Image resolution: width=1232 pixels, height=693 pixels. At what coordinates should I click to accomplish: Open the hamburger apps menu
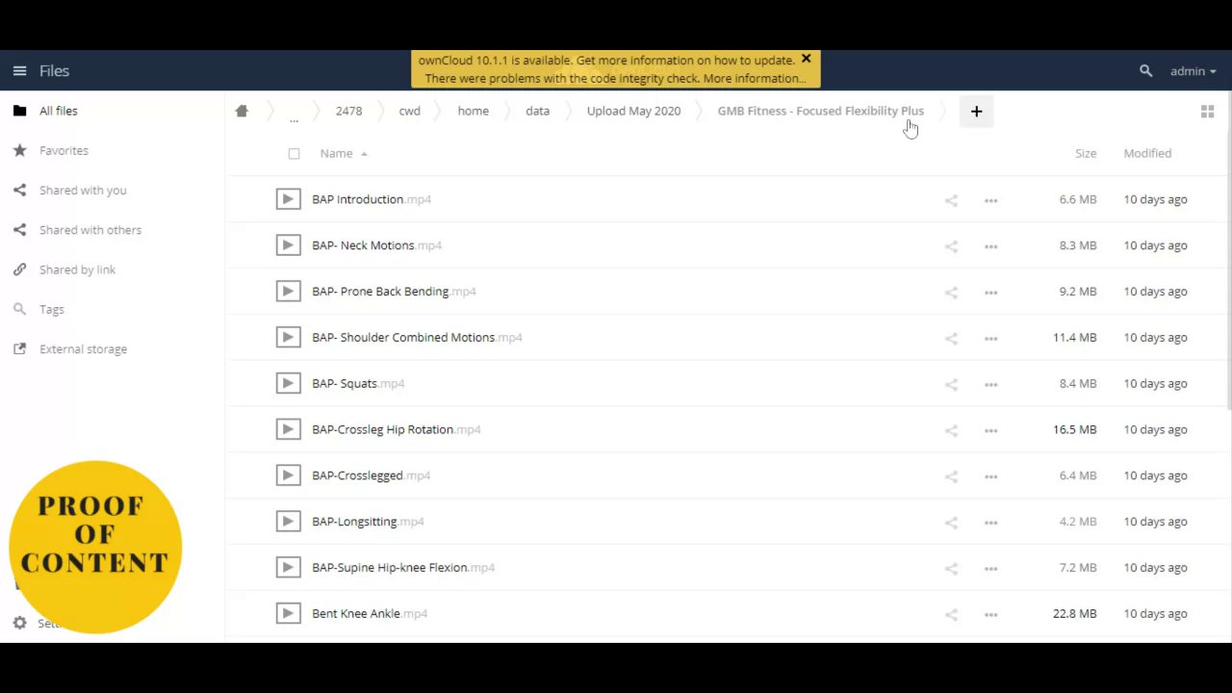click(x=19, y=71)
